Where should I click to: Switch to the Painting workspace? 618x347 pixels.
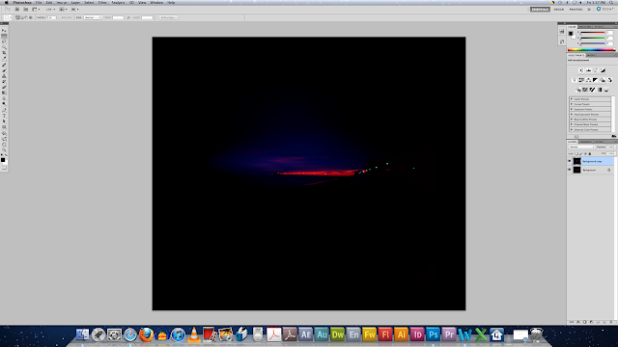[x=576, y=9]
